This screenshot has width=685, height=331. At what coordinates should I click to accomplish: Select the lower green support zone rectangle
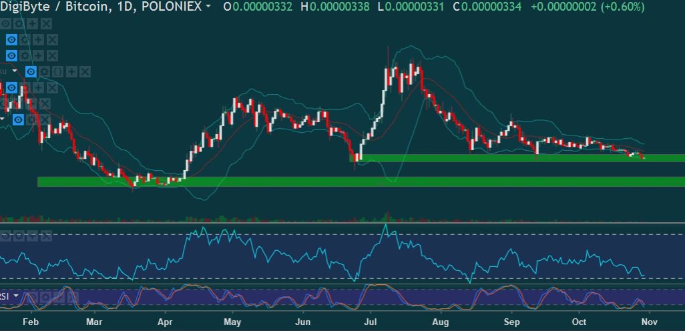click(361, 182)
